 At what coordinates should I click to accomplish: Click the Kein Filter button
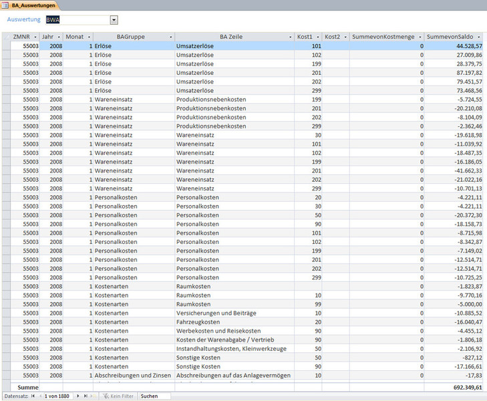[x=119, y=396]
